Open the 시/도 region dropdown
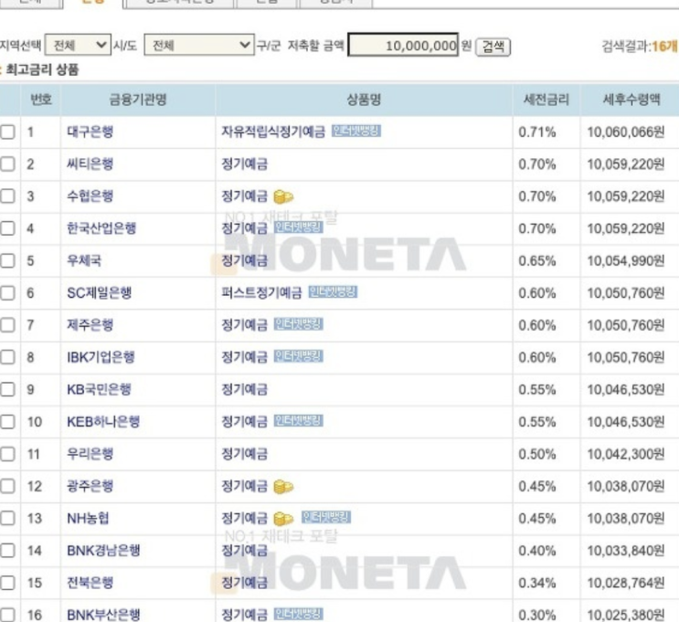This screenshot has width=679, height=622. [x=78, y=45]
